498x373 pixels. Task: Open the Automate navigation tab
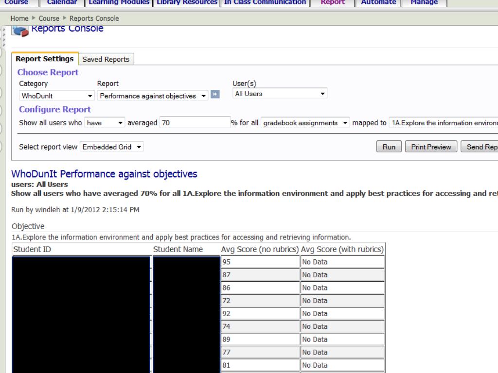pos(378,2)
